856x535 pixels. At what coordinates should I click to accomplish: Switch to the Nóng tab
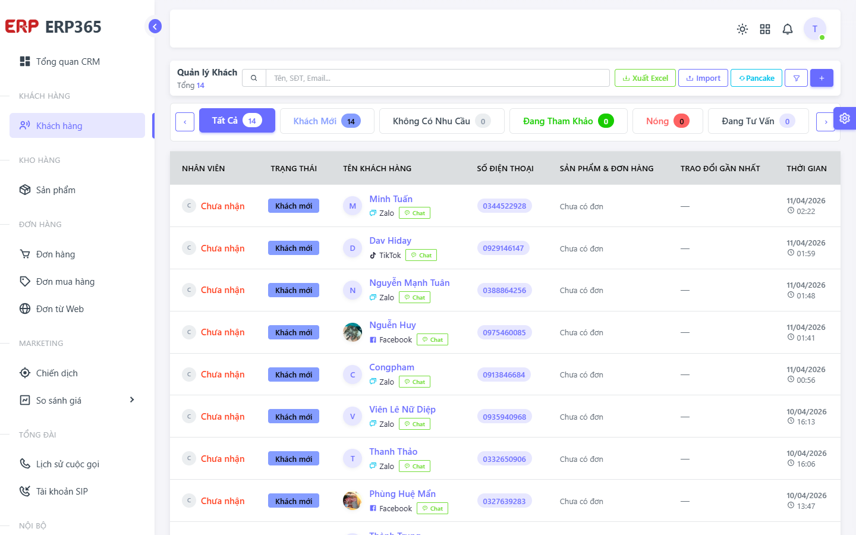pyautogui.click(x=668, y=121)
